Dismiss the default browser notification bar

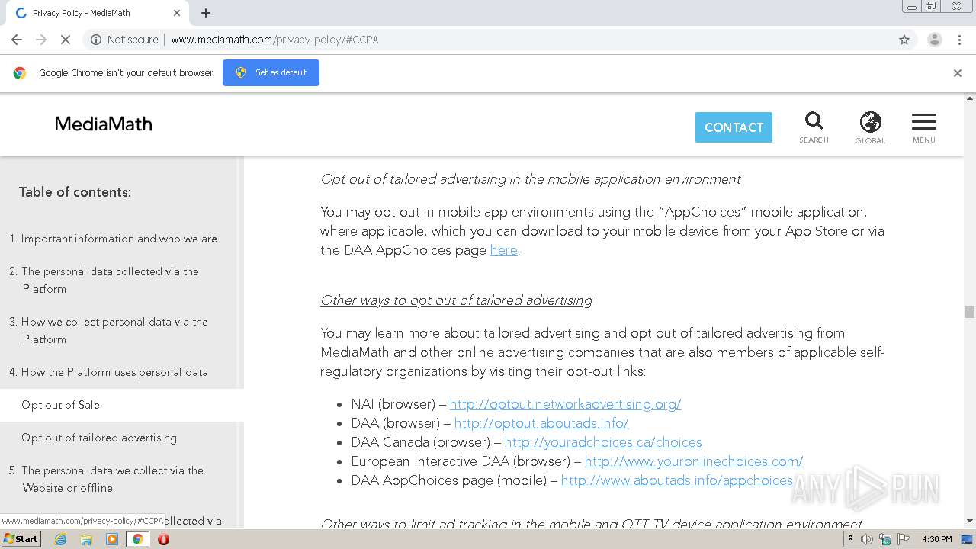958,73
